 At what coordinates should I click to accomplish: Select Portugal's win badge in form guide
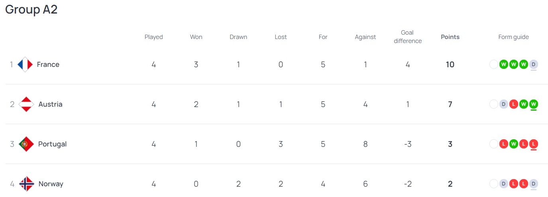pyautogui.click(x=514, y=144)
